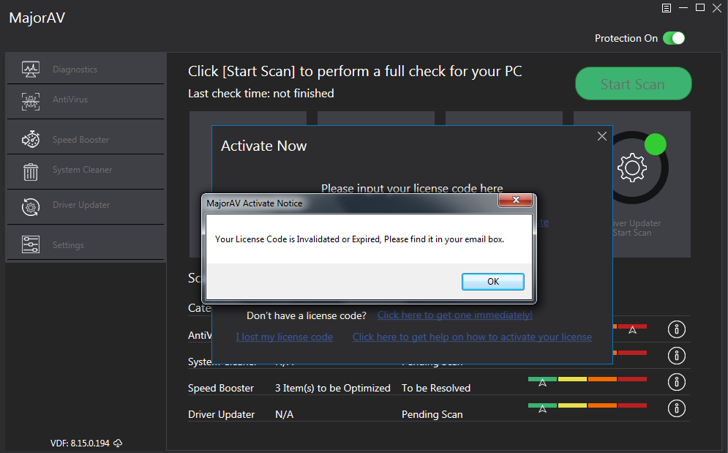This screenshot has height=453, width=728.
Task: Click the 'Last check time: not finished' text
Action: coord(261,94)
